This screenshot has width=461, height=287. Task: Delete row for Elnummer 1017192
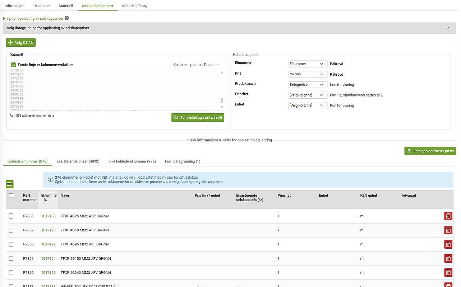click(x=448, y=244)
